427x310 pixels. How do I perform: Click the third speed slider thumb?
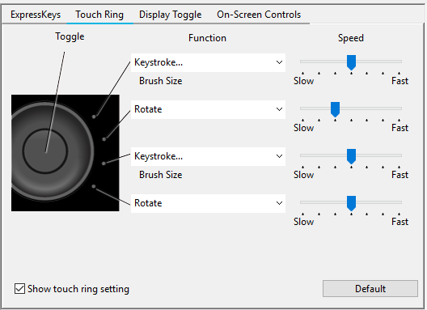tap(351, 156)
